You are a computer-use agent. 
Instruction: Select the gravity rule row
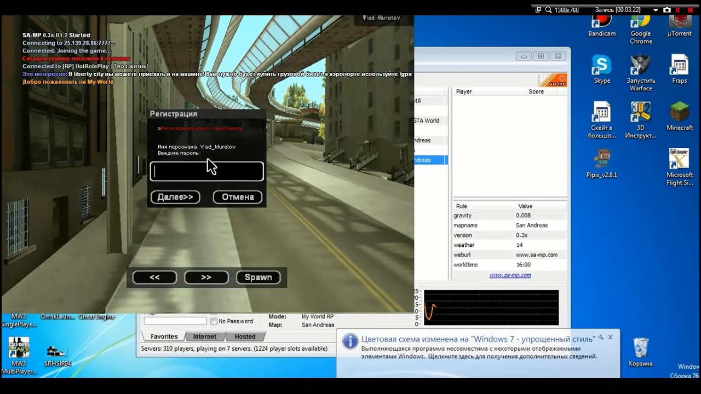point(510,216)
